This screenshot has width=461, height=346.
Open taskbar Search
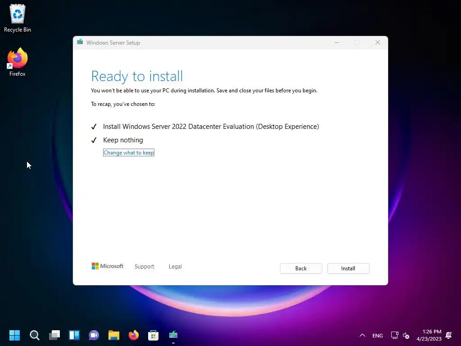[34, 335]
